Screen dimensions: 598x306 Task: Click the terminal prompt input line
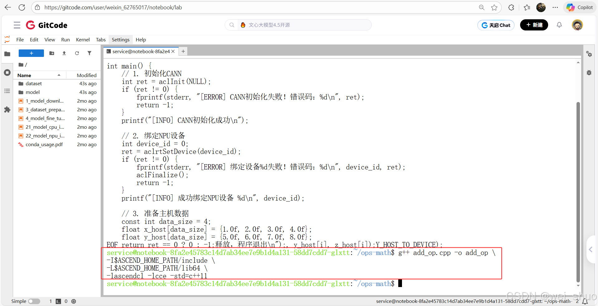tap(254, 284)
